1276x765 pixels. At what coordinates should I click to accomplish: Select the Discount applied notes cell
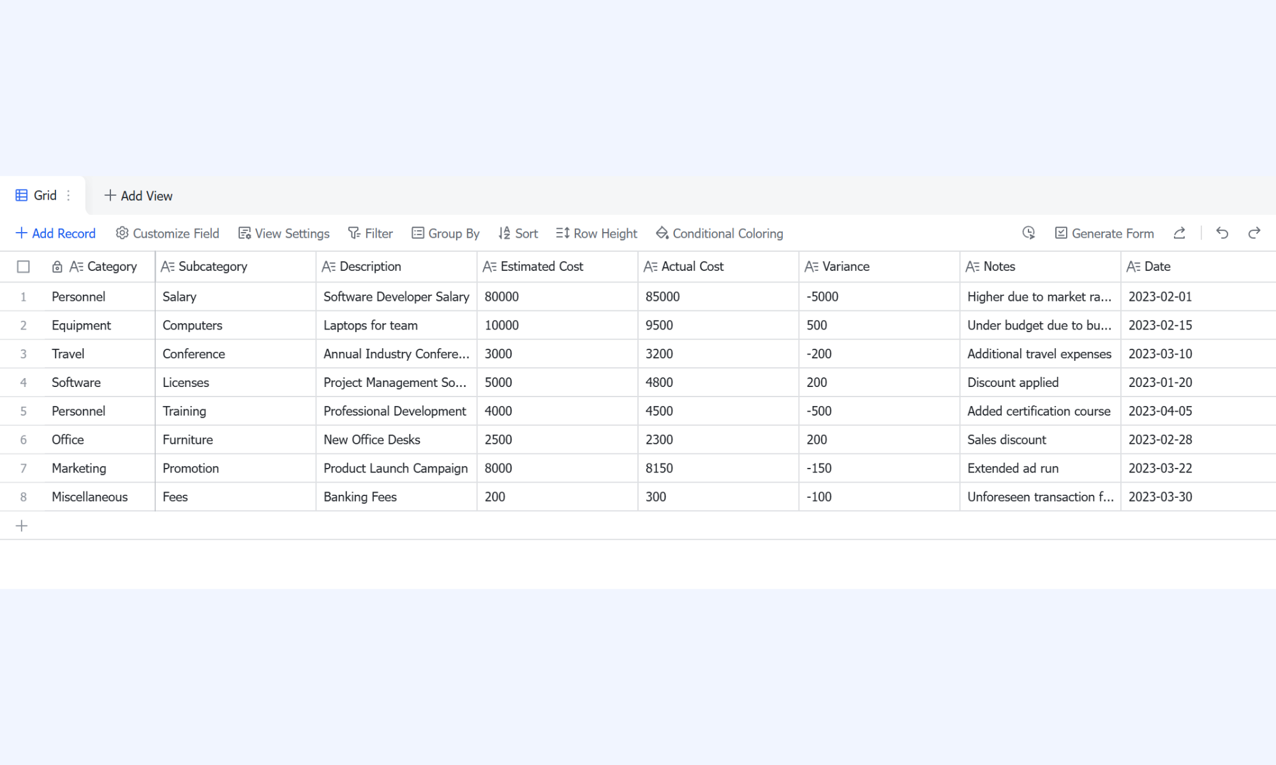point(1040,382)
